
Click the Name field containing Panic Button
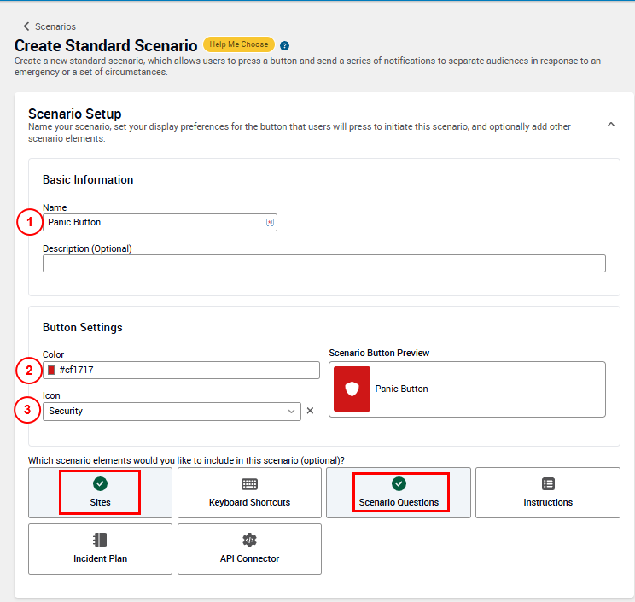click(154, 222)
